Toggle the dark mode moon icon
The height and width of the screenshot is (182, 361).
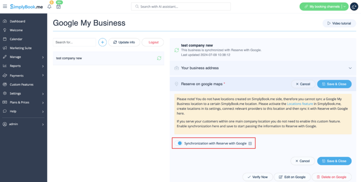(354, 6)
